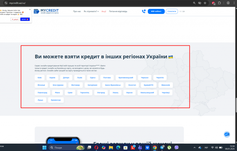Click the 'Мій кабінет' button
Viewport: 237px width, 151px height.
[x=156, y=11]
